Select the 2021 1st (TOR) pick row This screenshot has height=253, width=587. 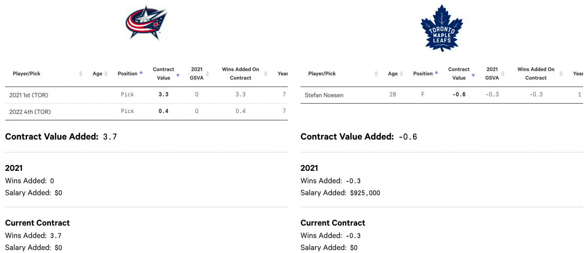146,95
